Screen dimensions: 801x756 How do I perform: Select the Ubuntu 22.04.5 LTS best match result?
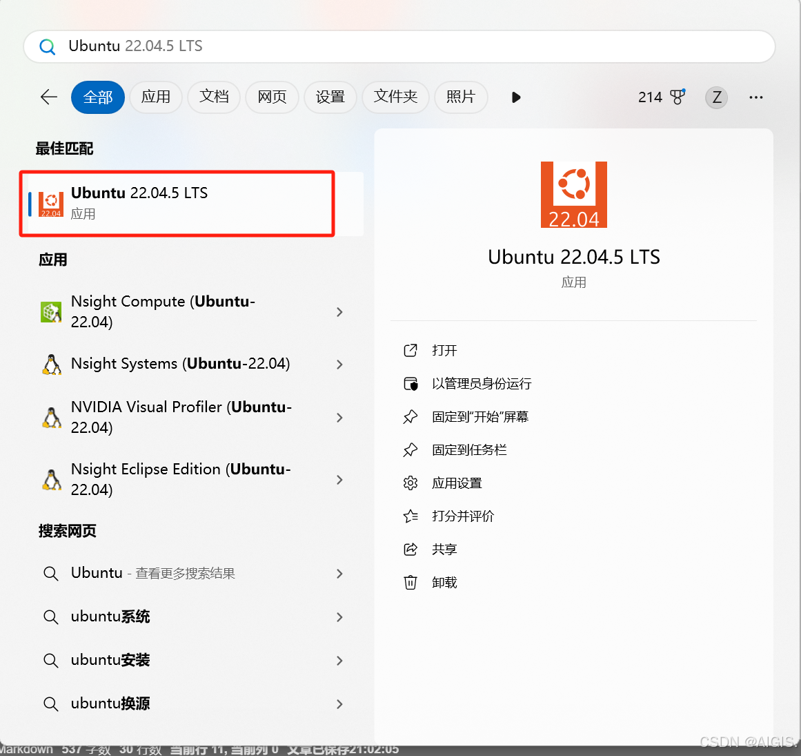[x=192, y=204]
